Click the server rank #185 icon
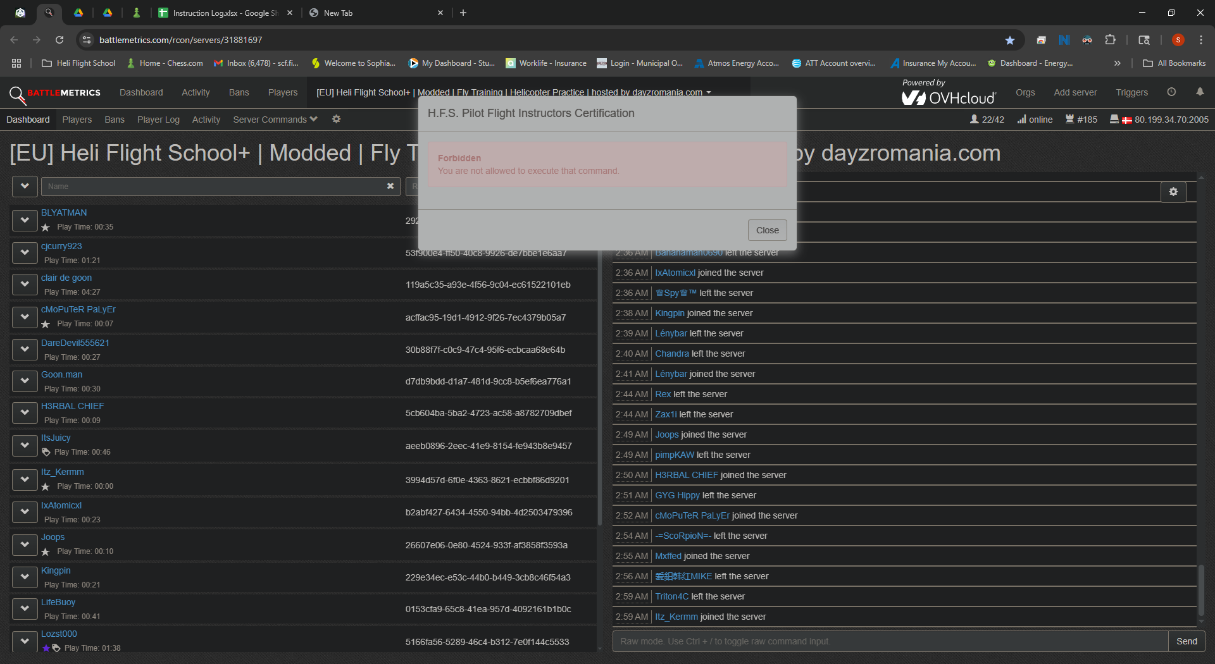1215x664 pixels. click(1069, 119)
